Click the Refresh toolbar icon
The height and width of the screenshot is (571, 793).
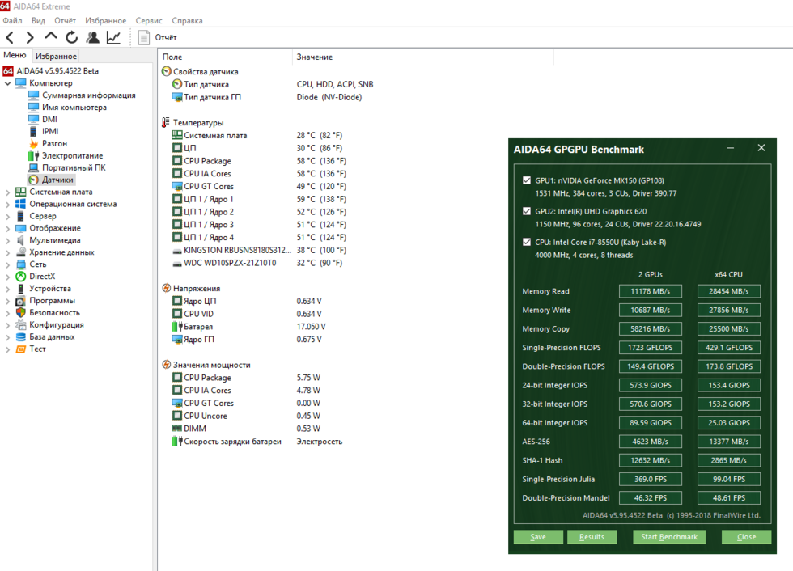(72, 37)
